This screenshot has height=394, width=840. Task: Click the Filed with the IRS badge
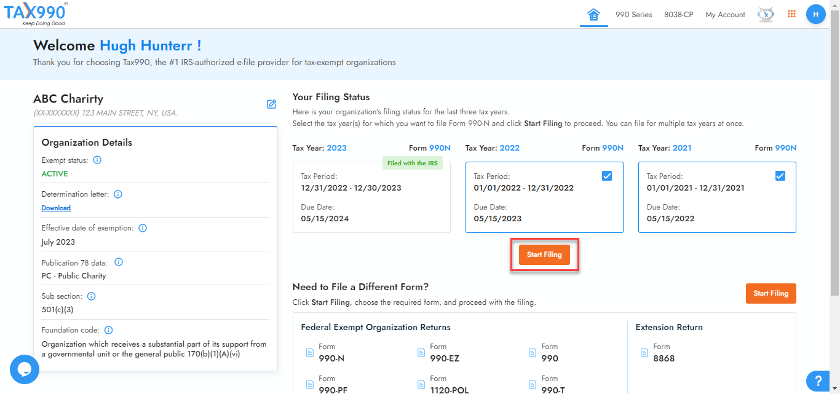412,162
